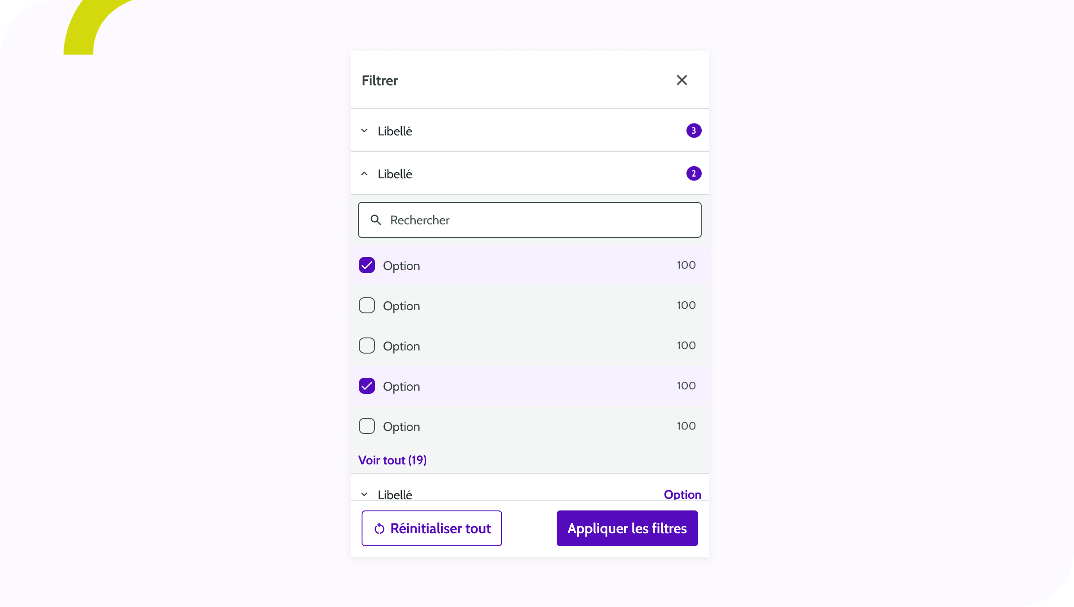Click the Filtrer panel title

379,80
